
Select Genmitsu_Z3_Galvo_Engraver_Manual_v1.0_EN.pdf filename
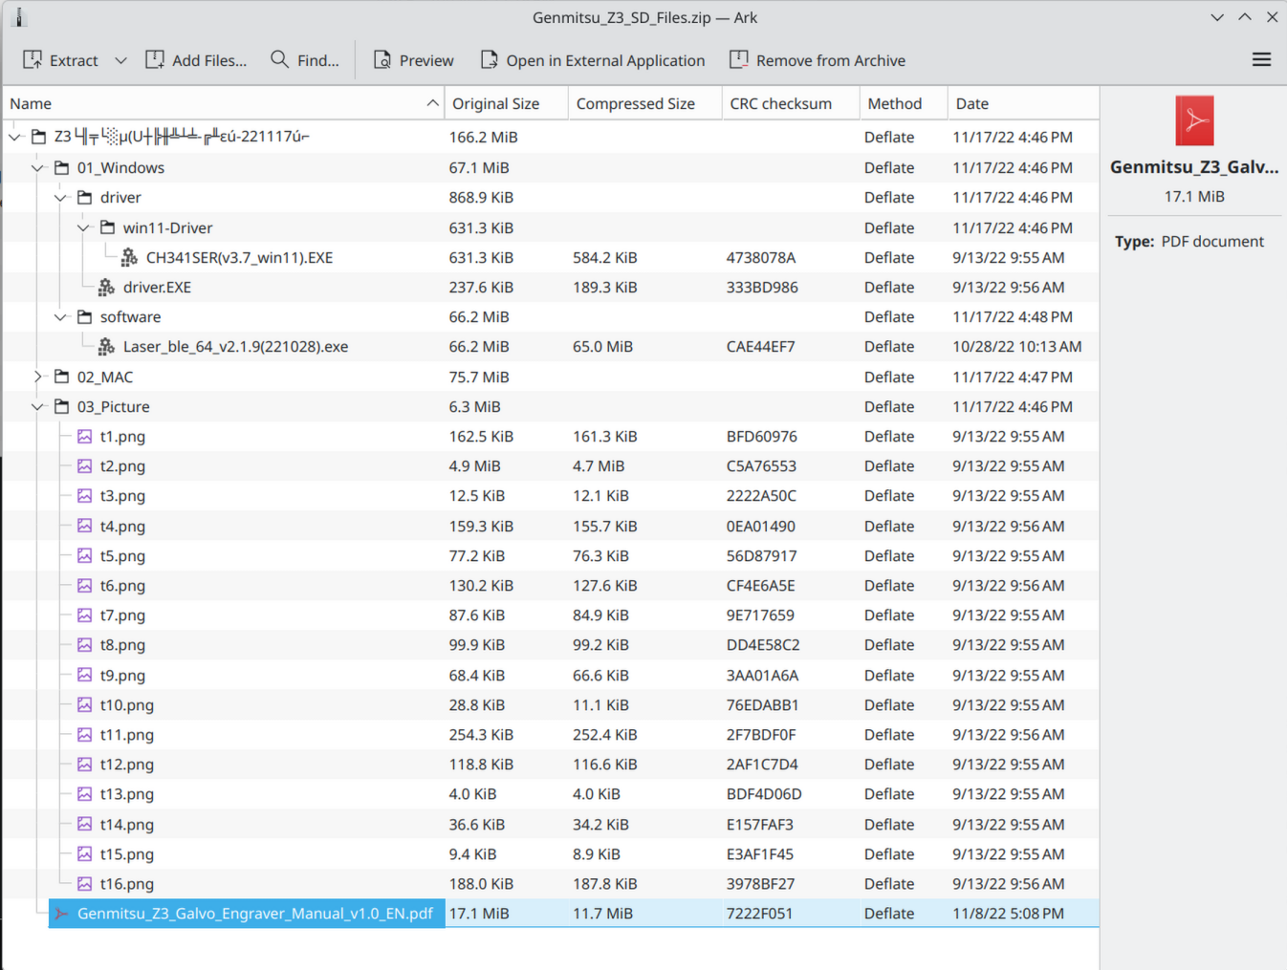(x=255, y=914)
